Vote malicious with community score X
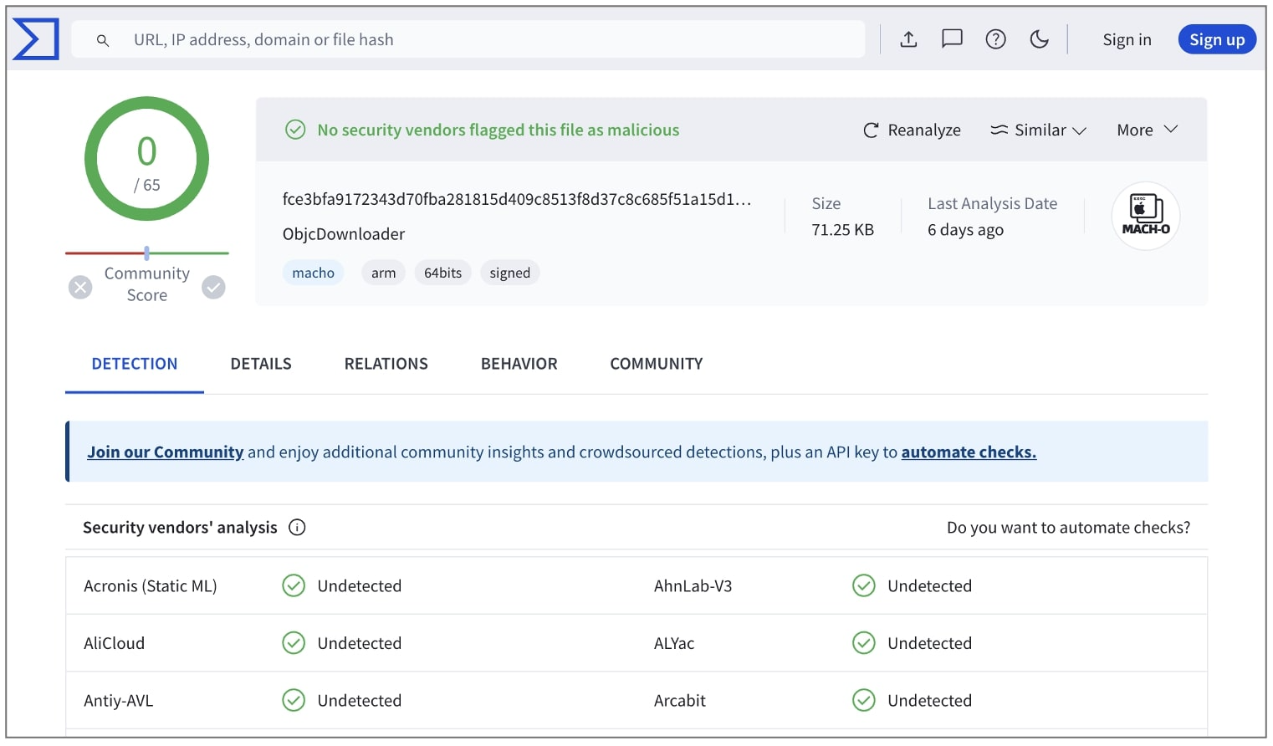This screenshot has width=1273, height=746. pos(80,288)
